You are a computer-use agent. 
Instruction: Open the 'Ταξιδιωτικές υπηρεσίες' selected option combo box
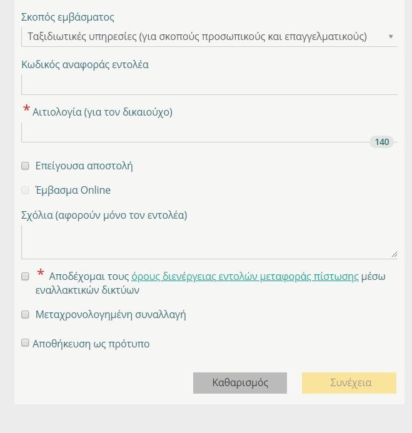209,37
